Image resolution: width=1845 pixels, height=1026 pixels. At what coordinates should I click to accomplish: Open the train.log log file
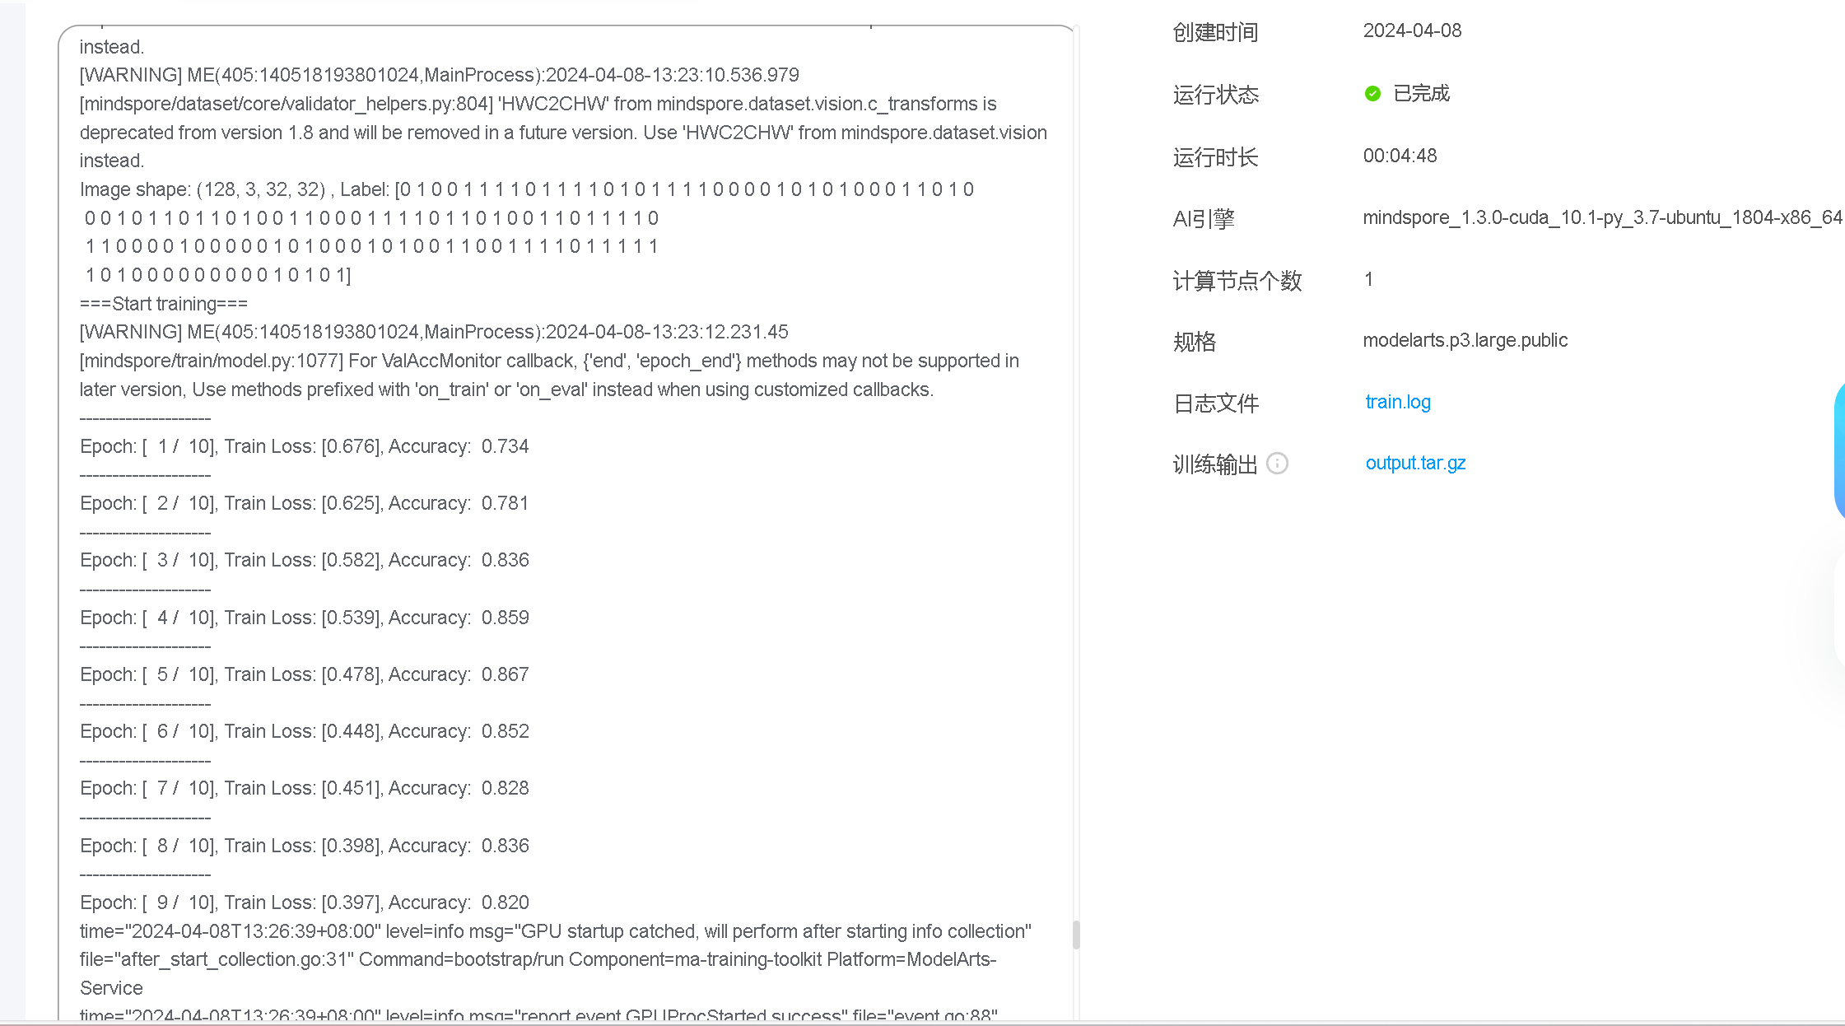(1397, 401)
